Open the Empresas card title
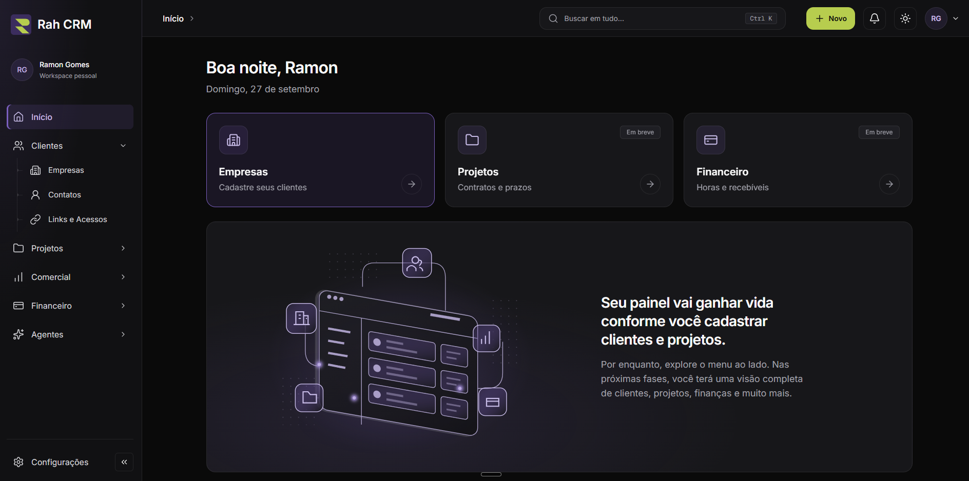 [x=243, y=172]
